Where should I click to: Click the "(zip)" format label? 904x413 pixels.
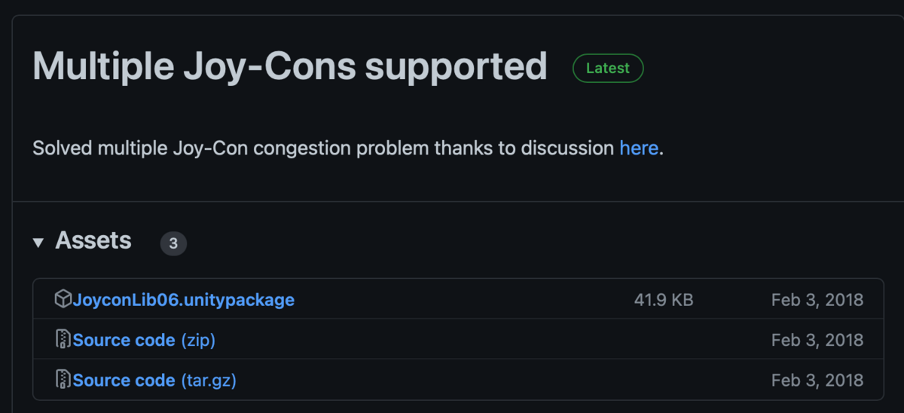[198, 341]
